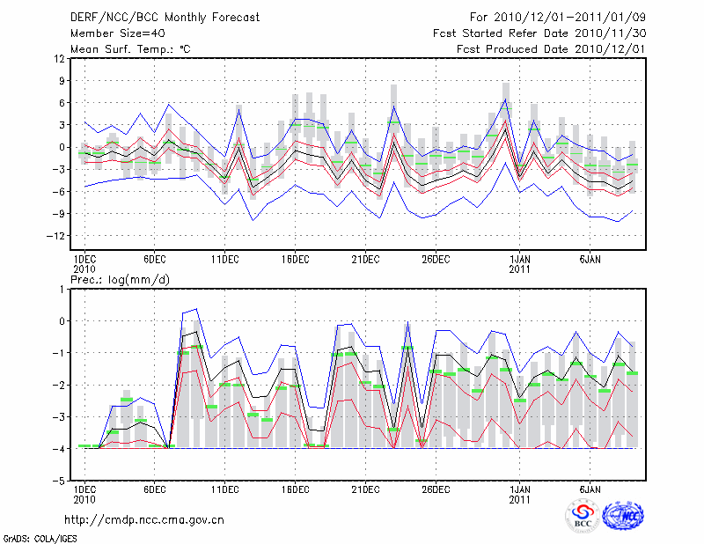Select 6JAN tick on precipitation chart axis

coord(590,488)
